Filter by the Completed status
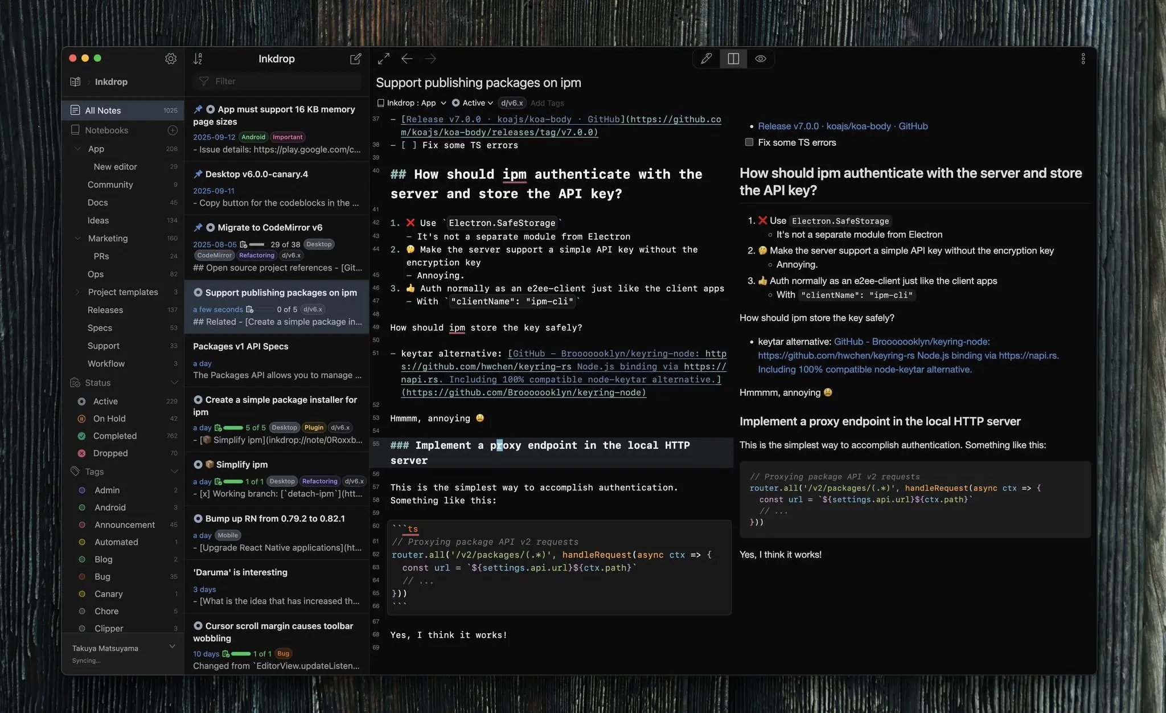The height and width of the screenshot is (713, 1166). [114, 436]
